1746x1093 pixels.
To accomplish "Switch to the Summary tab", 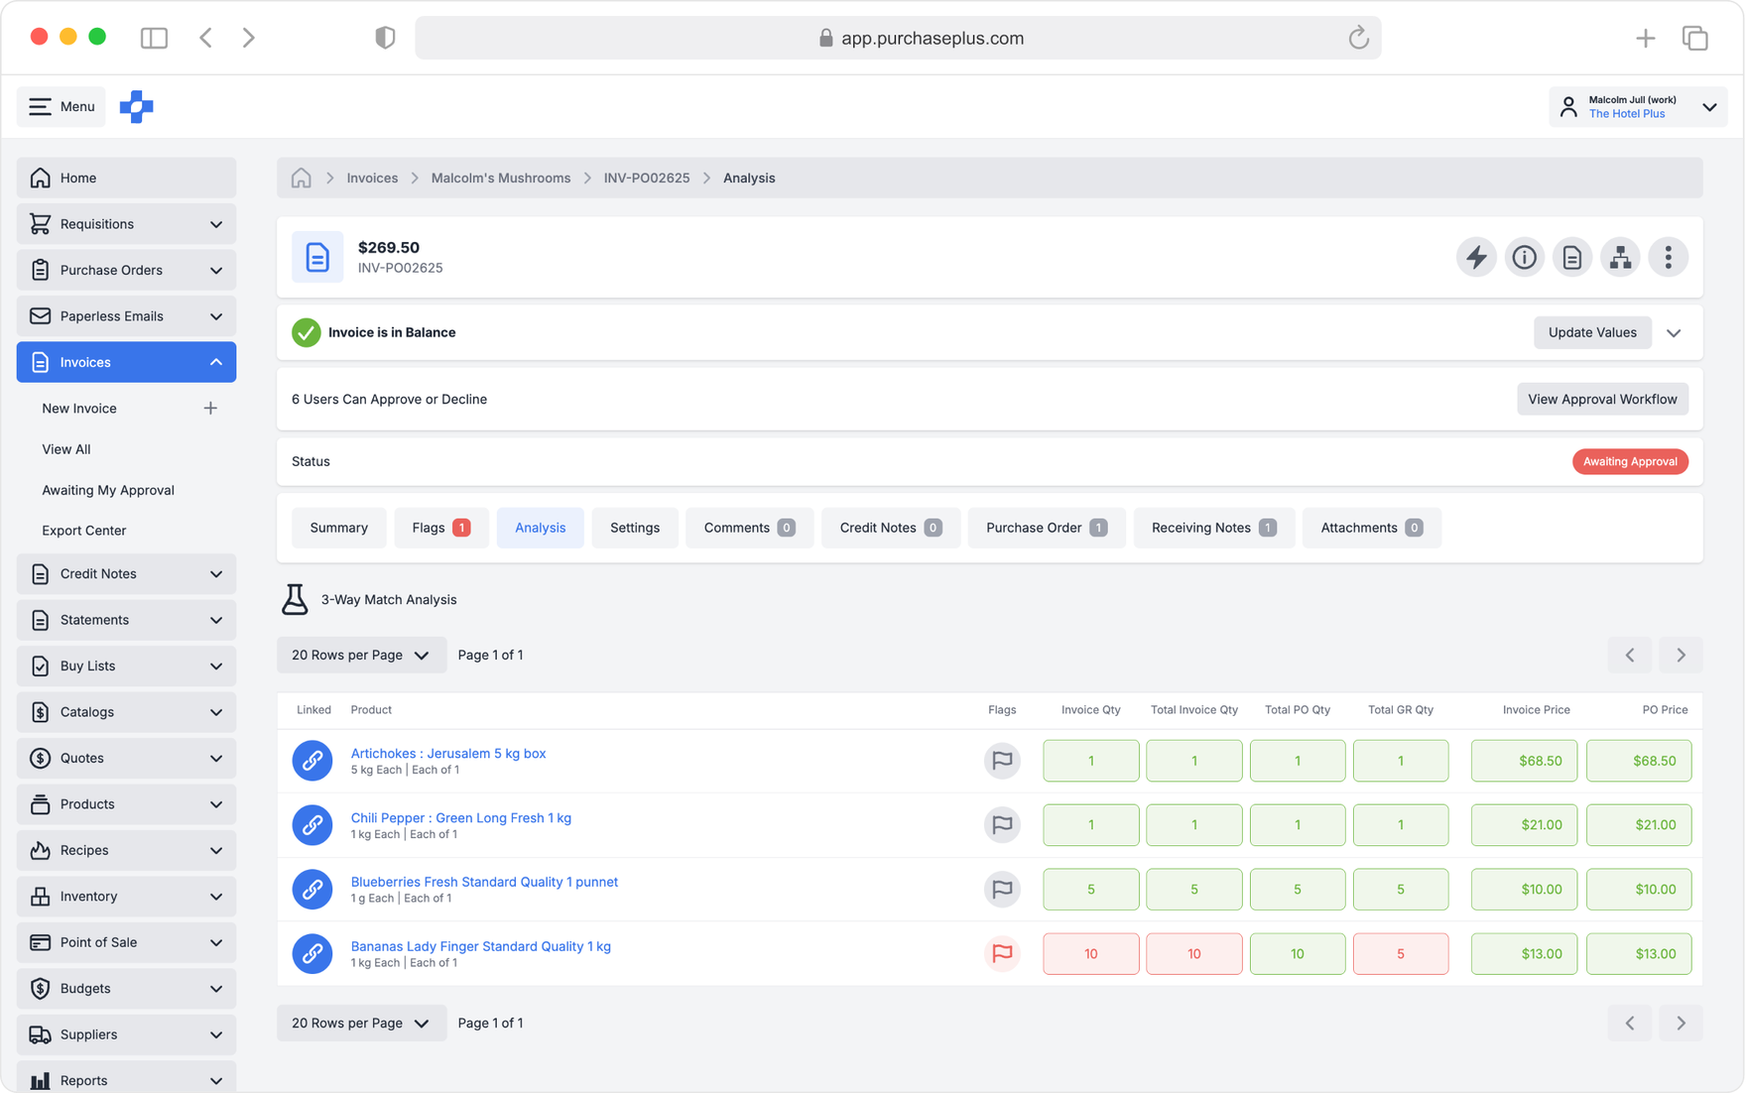I will click(338, 528).
